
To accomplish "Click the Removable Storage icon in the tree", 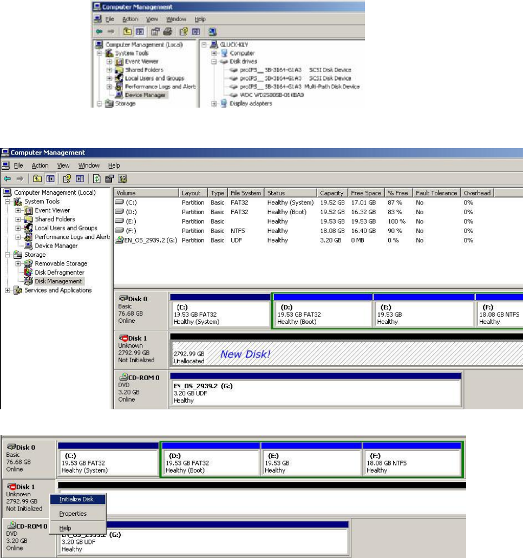I will 28,263.
